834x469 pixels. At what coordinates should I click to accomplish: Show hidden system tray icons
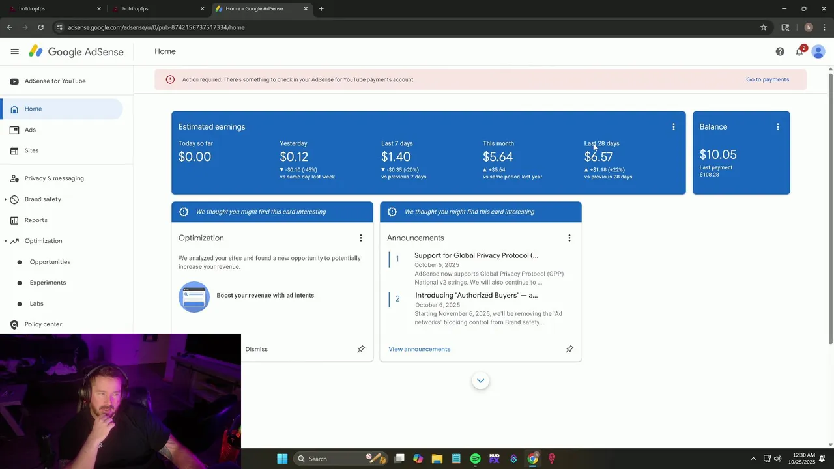tap(753, 459)
